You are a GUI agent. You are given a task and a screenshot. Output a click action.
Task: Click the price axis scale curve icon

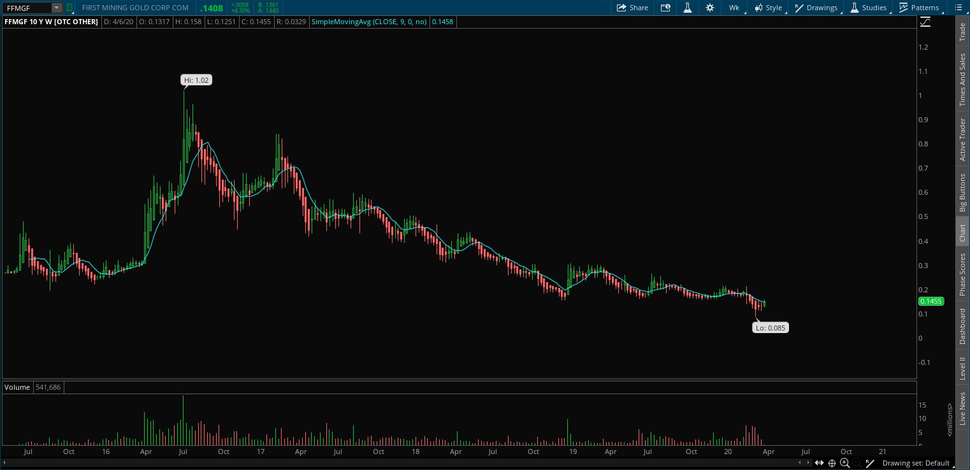point(925,22)
